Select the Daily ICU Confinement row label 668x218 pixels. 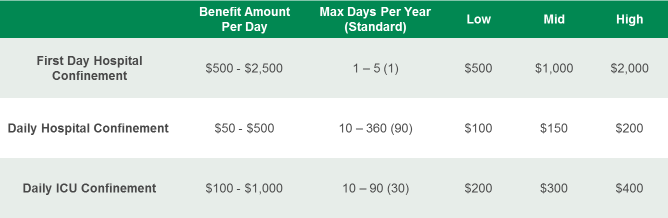(89, 188)
